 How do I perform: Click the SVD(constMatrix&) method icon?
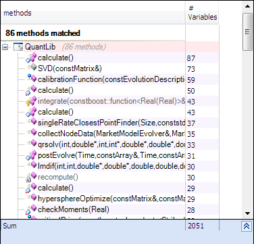coord(32,68)
